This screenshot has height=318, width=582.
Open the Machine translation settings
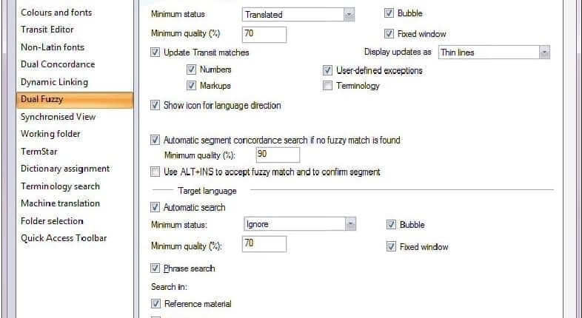(60, 203)
